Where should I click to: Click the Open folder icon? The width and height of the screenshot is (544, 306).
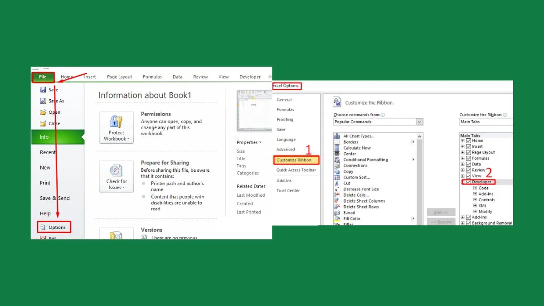click(43, 112)
